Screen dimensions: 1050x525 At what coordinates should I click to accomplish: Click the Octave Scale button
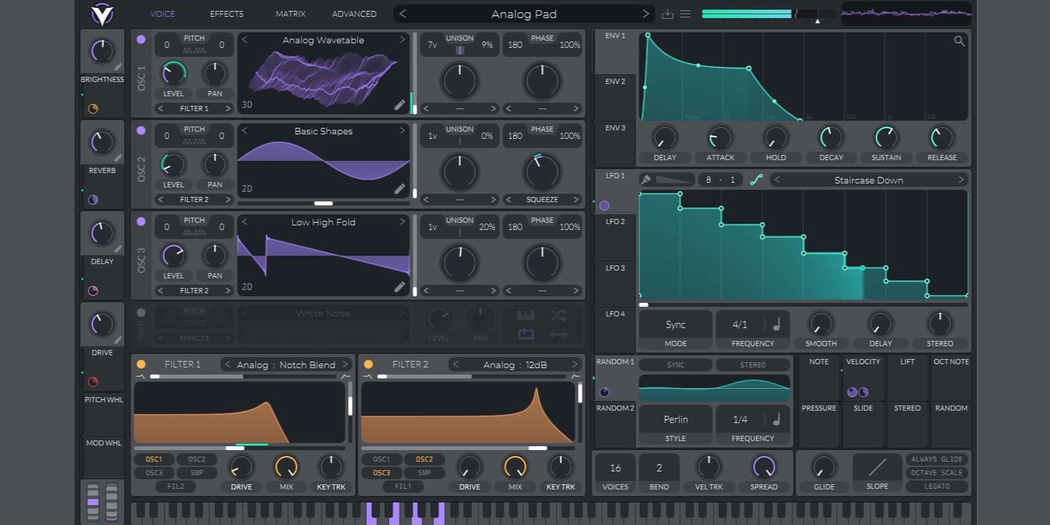click(x=936, y=473)
